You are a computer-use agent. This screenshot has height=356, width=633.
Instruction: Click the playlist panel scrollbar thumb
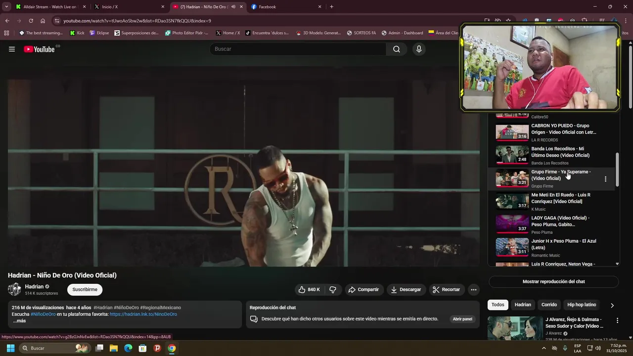617,170
